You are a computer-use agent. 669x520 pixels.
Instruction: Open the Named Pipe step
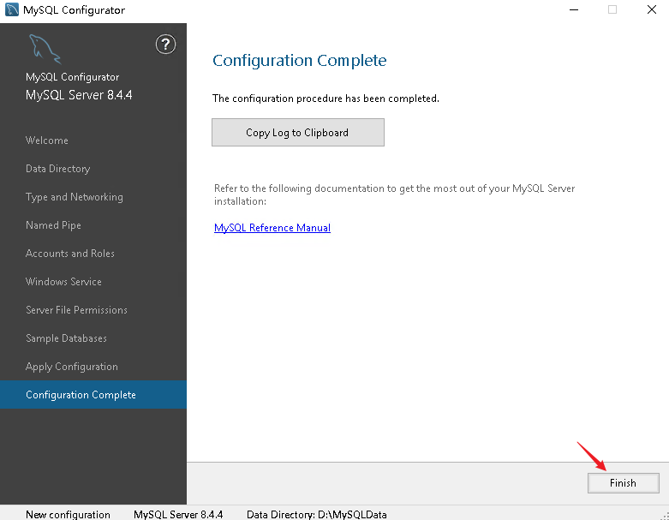[x=53, y=225]
